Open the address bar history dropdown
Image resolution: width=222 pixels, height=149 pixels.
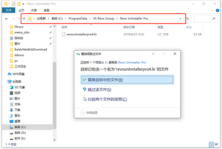point(180,18)
